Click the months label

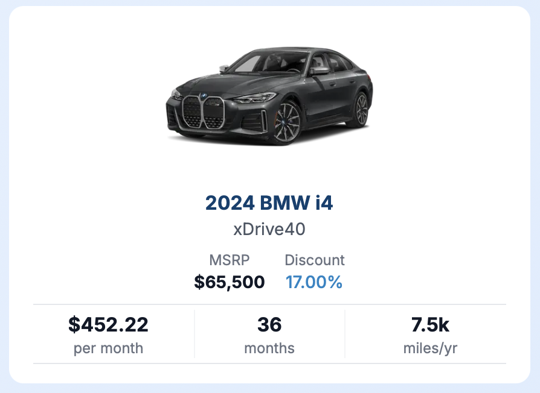(x=269, y=348)
